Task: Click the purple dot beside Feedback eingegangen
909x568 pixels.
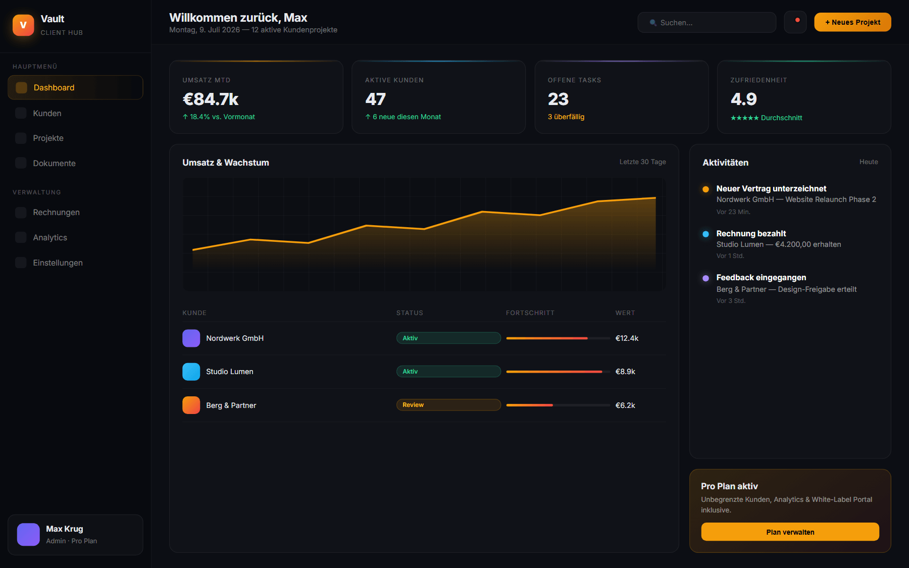Action: coord(706,278)
